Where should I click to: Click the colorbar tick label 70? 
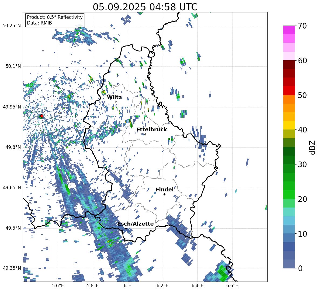pos(302,26)
